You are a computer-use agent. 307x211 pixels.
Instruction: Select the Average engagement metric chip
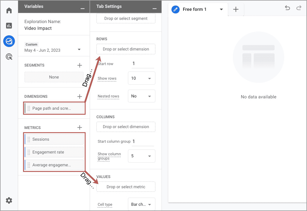[54, 165]
